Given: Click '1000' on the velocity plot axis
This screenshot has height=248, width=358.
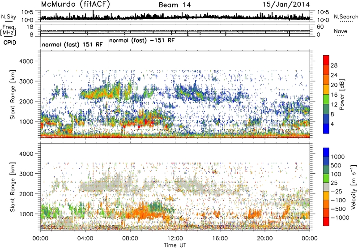Looking at the screenshot, I should tap(26, 214).
